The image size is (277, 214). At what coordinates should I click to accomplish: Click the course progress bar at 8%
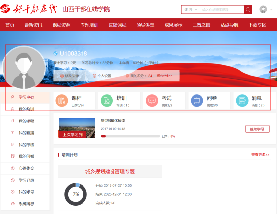(x=130, y=136)
